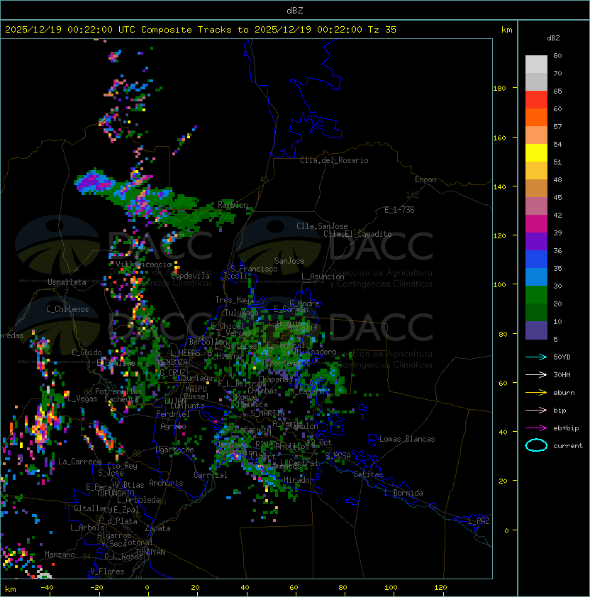The height and width of the screenshot is (597, 590).
Task: Pick the slate purple bottom swatch in legend
Action: (x=536, y=330)
